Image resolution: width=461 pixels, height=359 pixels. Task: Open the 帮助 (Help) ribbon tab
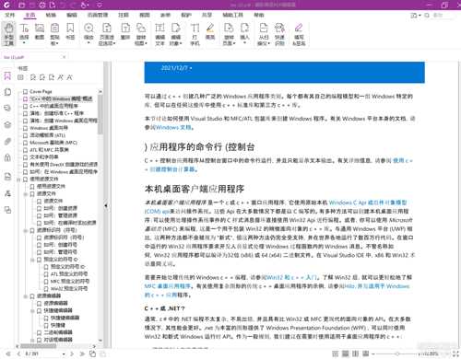[x=259, y=15]
